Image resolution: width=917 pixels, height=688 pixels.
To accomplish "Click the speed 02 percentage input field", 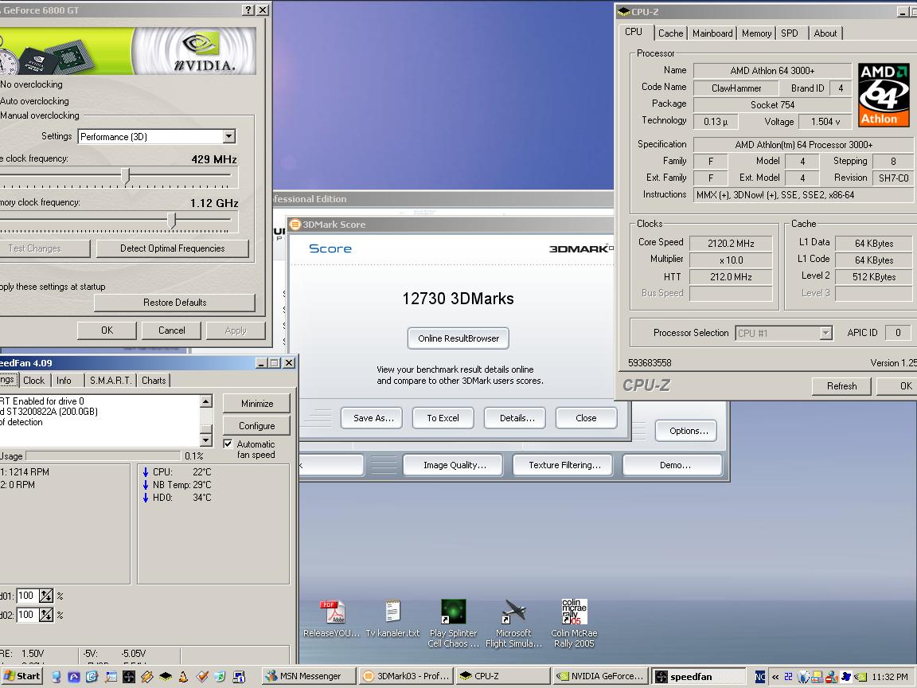I will point(27,615).
